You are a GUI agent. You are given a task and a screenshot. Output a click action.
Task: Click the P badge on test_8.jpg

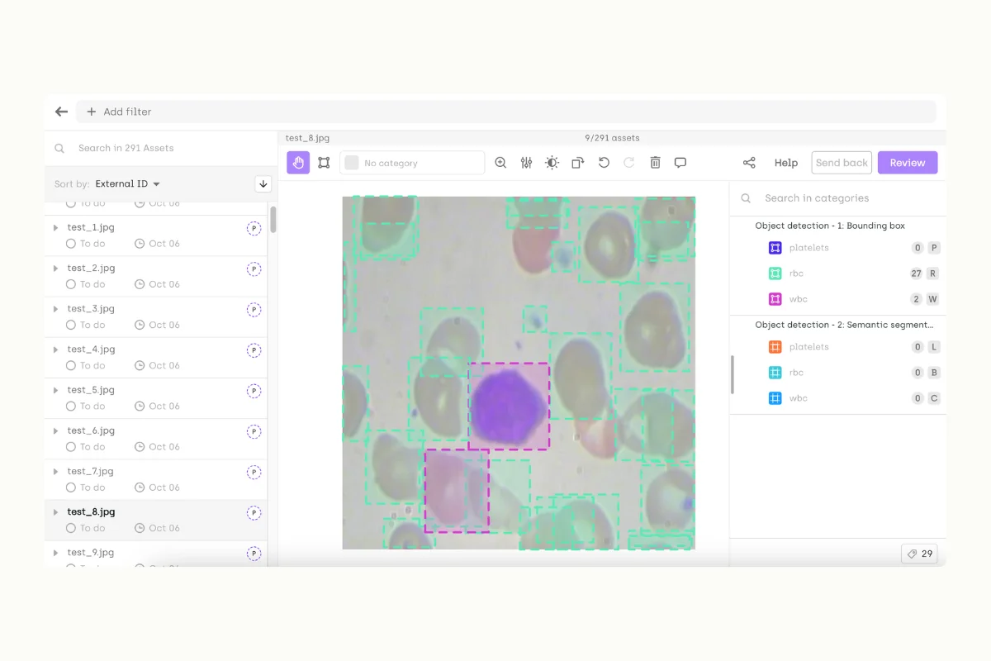click(254, 513)
